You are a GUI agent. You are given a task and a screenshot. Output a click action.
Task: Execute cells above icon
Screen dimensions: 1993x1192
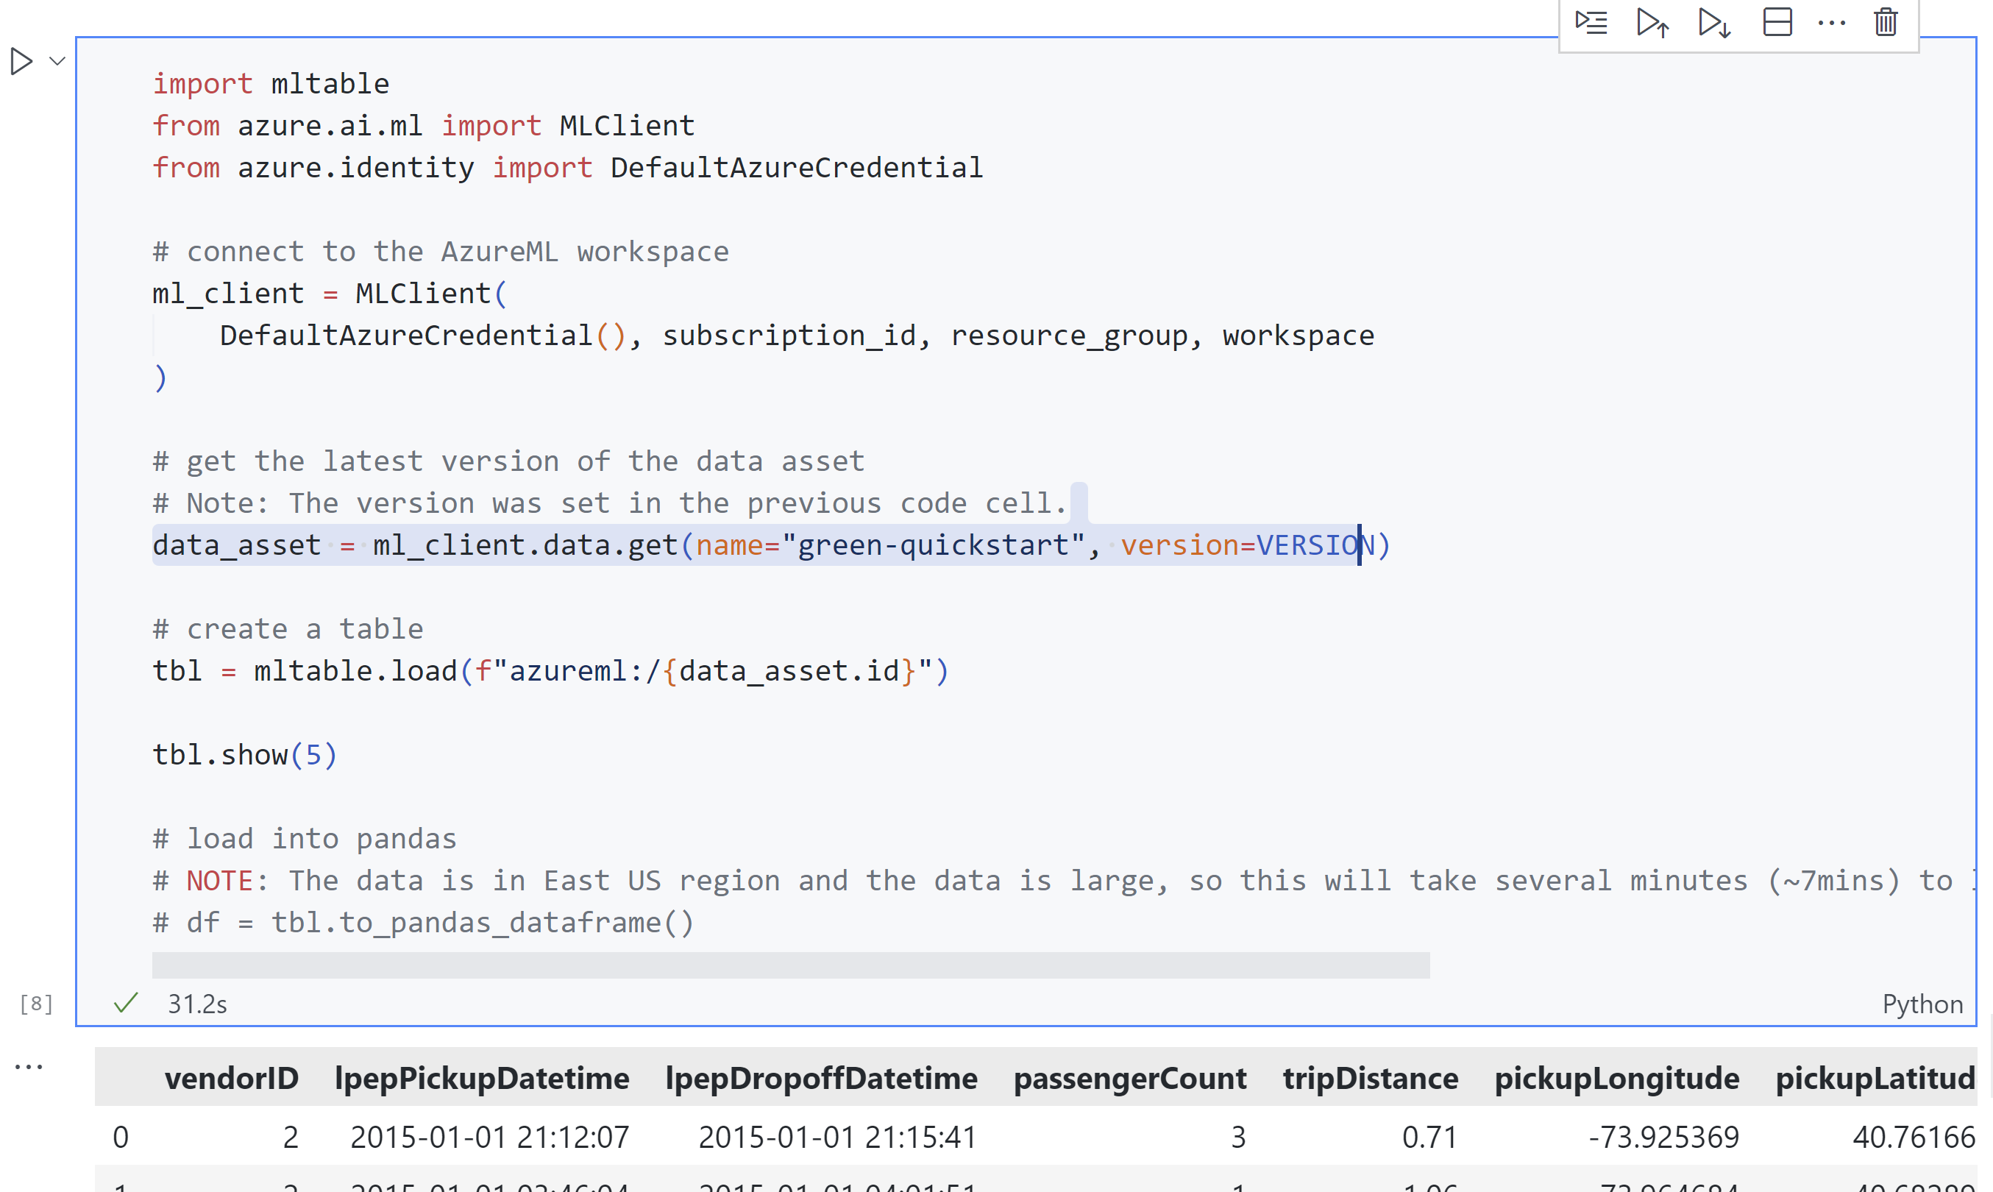(1652, 23)
